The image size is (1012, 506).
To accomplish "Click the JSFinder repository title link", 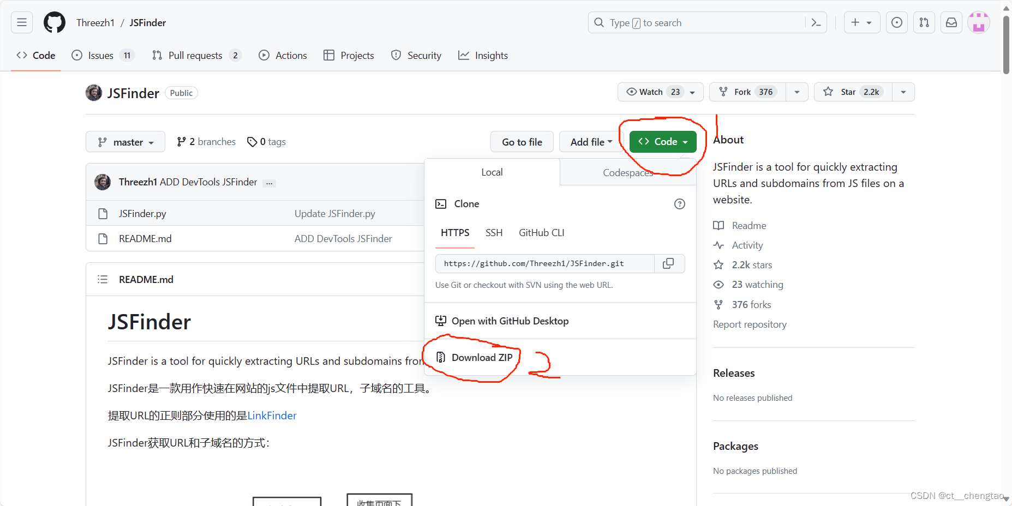I will click(x=133, y=93).
